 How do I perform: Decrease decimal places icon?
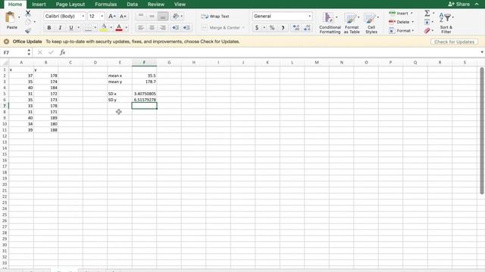pos(307,28)
